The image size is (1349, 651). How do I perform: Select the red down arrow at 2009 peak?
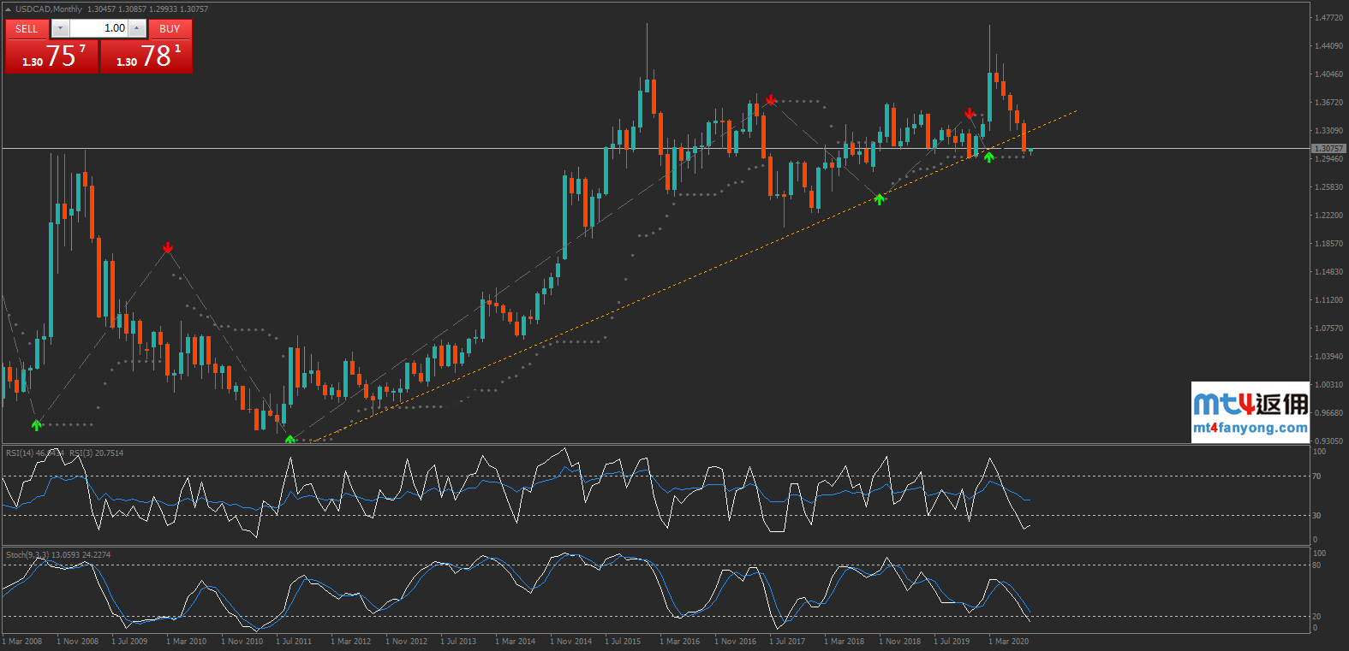point(168,248)
